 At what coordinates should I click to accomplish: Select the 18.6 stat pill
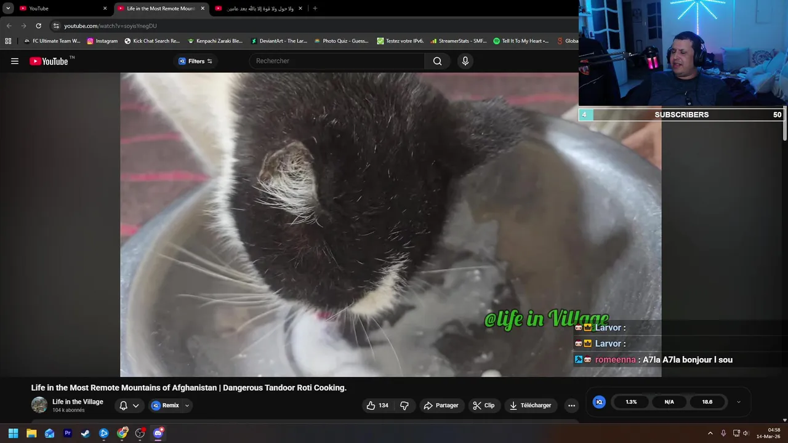(707, 402)
